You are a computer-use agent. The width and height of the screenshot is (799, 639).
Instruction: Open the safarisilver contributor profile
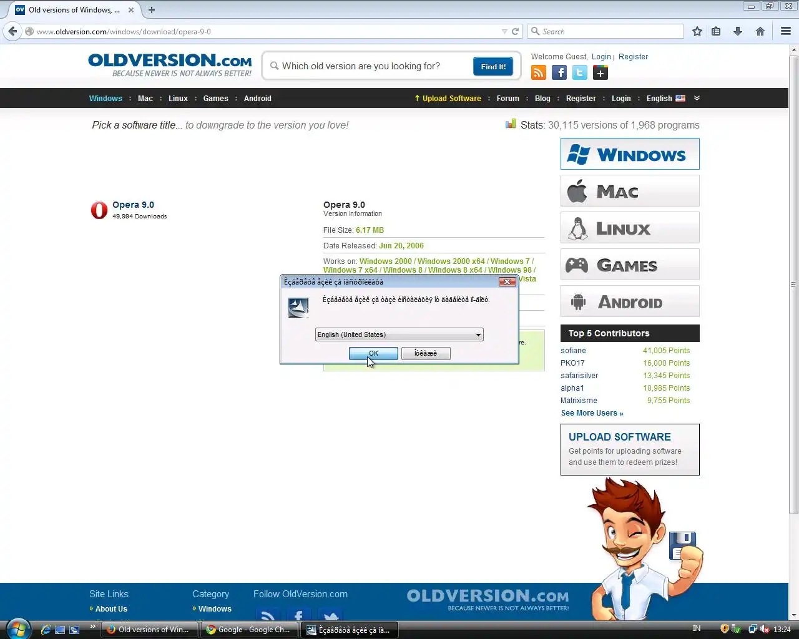coord(579,376)
